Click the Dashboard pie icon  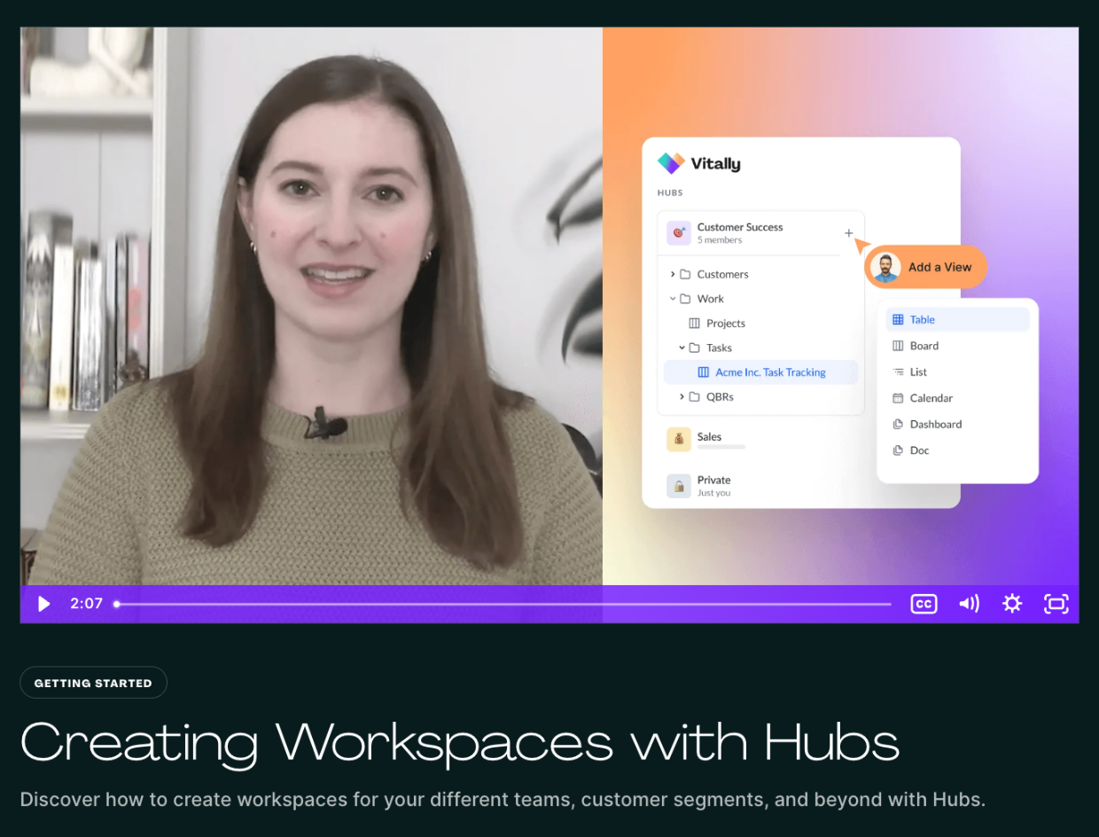898,424
